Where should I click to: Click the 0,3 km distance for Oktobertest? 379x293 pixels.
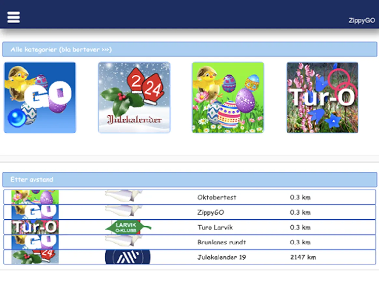(300, 197)
